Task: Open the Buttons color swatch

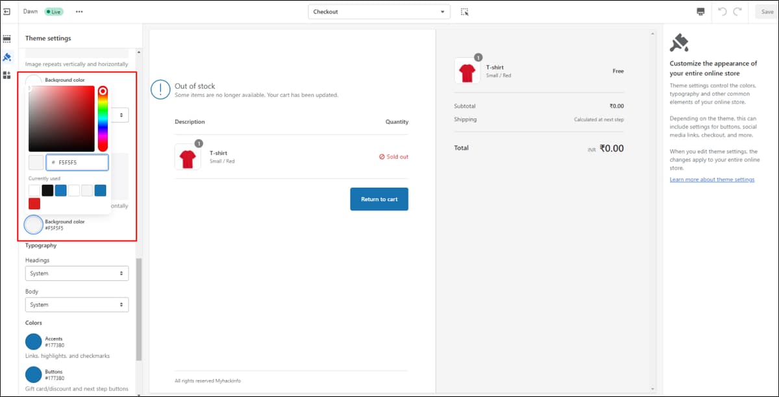Action: coord(34,374)
